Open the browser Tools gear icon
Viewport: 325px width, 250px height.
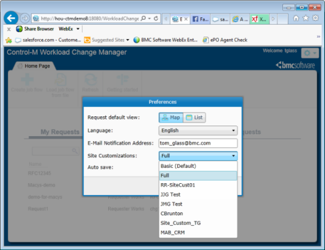315,18
